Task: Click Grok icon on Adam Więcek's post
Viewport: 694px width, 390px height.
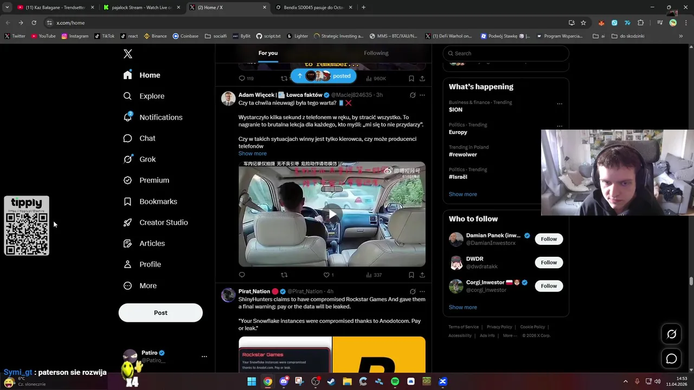Action: (x=413, y=95)
